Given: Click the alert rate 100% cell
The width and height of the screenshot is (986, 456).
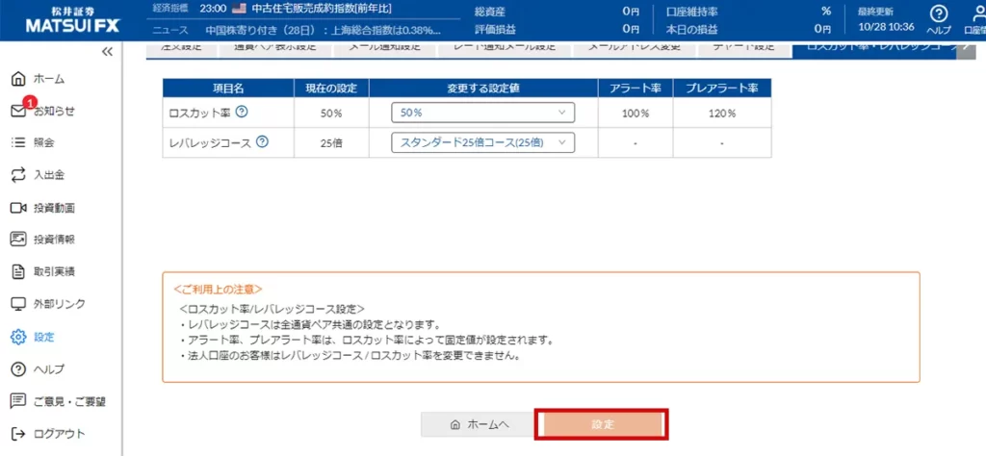Looking at the screenshot, I should 636,114.
